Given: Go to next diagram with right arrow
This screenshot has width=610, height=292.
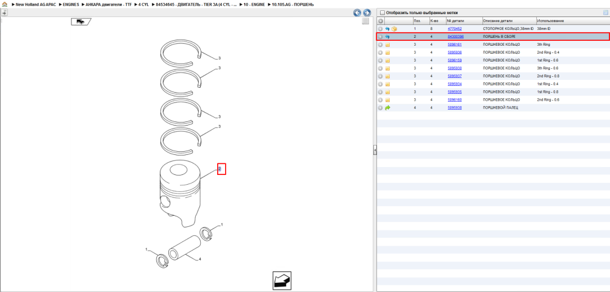Looking at the screenshot, I should pos(367,13).
